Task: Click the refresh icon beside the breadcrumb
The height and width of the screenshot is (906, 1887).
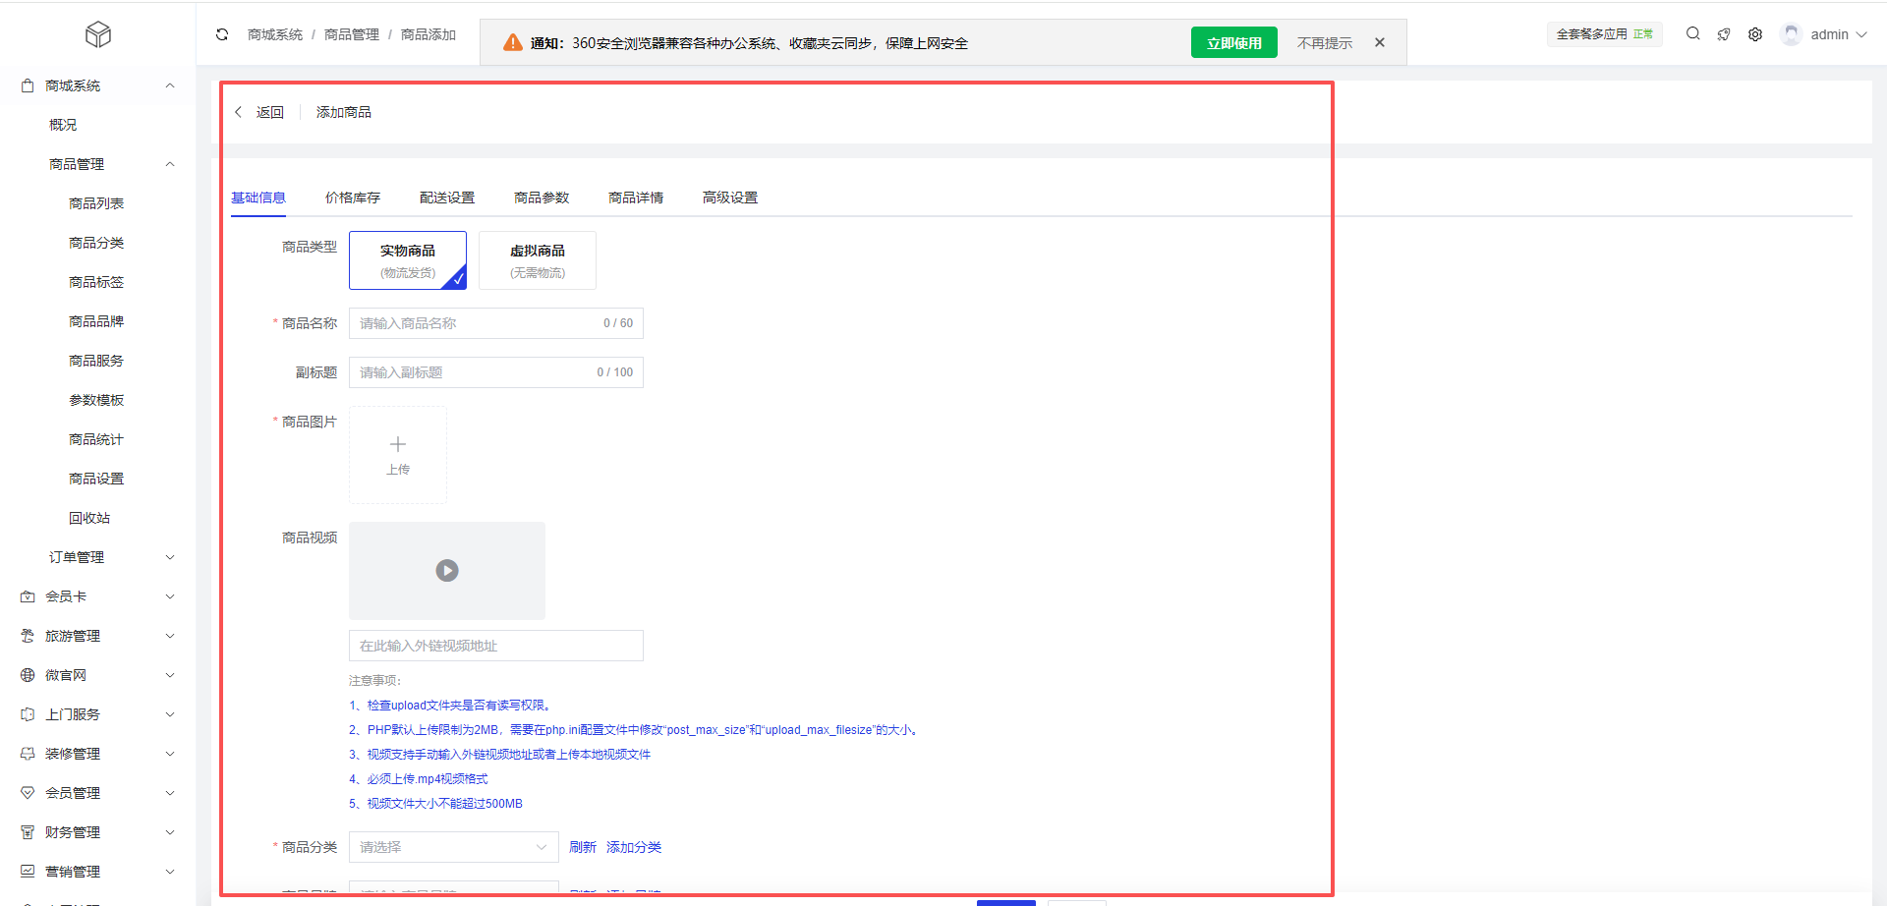Action: (222, 34)
